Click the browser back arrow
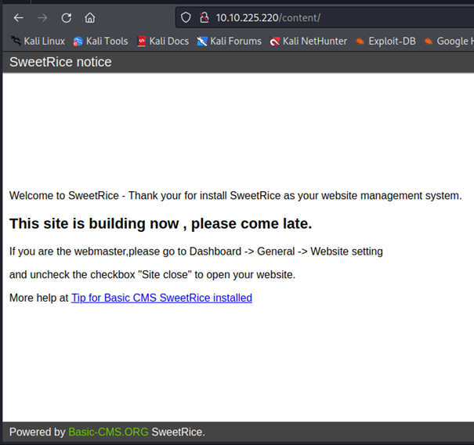Viewport: 474px width, 445px height. click(19, 17)
